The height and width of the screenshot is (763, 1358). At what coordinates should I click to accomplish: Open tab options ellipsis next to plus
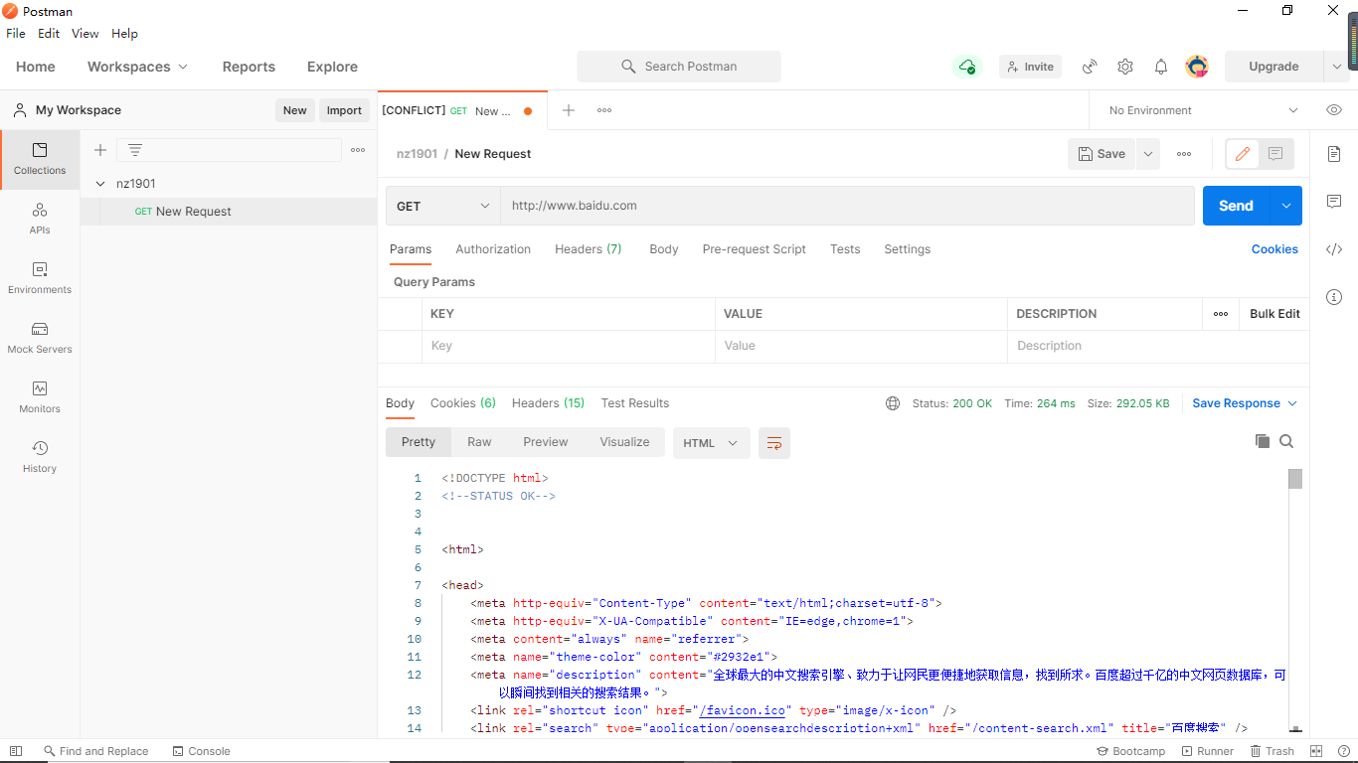coord(604,110)
